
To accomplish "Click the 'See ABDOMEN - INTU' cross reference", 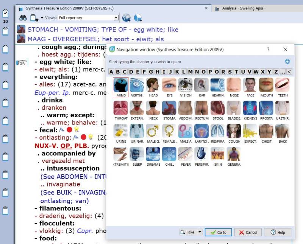I will point(73,176).
